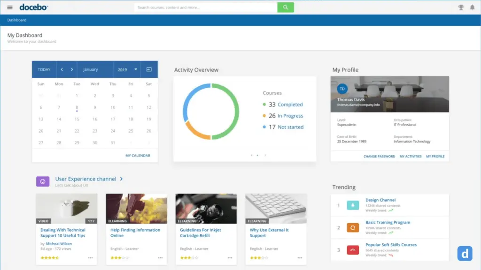Click the docebo logo

coord(34,7)
